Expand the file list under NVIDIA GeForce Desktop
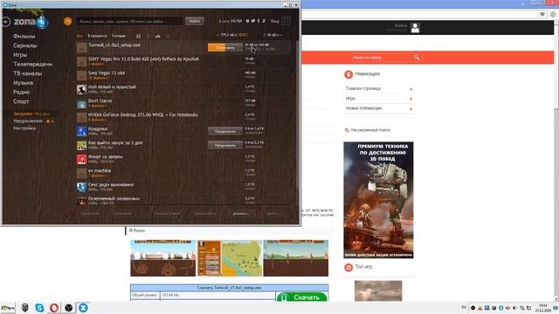This screenshot has height=314, width=559. [96, 119]
